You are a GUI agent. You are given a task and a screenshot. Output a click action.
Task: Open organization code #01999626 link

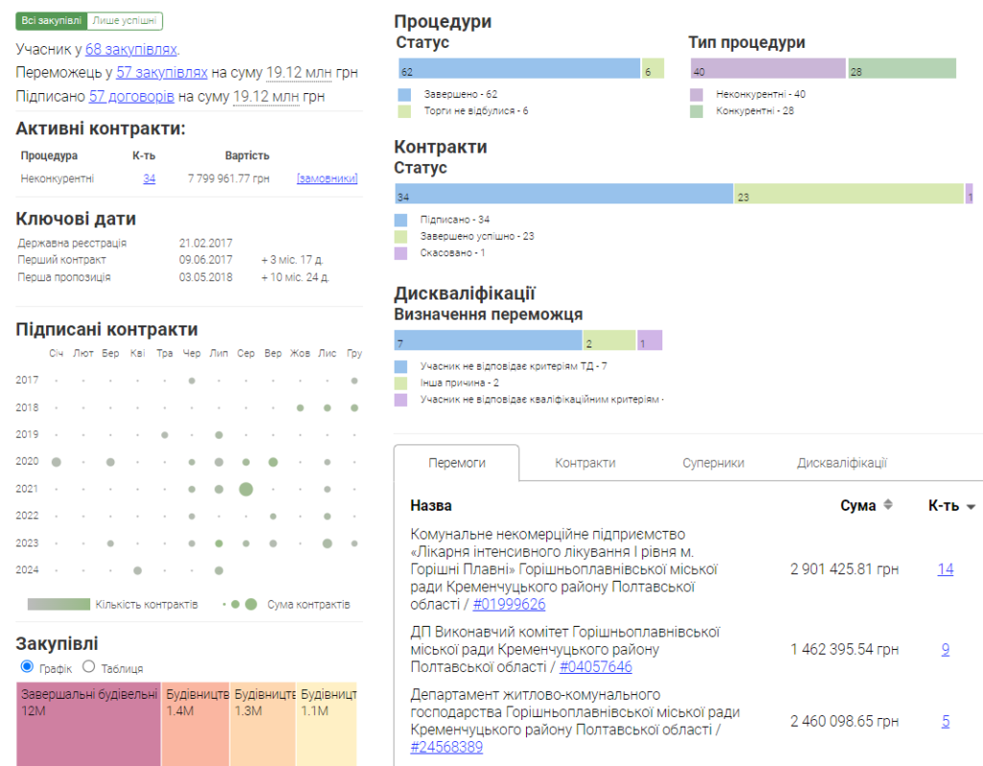pos(510,605)
